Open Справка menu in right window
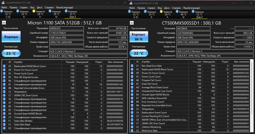This screenshot has width=255, height=134. tap(176, 8)
